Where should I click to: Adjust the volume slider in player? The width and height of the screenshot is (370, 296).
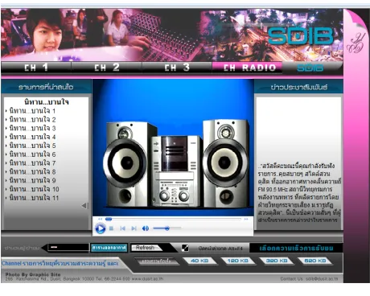click(166, 228)
